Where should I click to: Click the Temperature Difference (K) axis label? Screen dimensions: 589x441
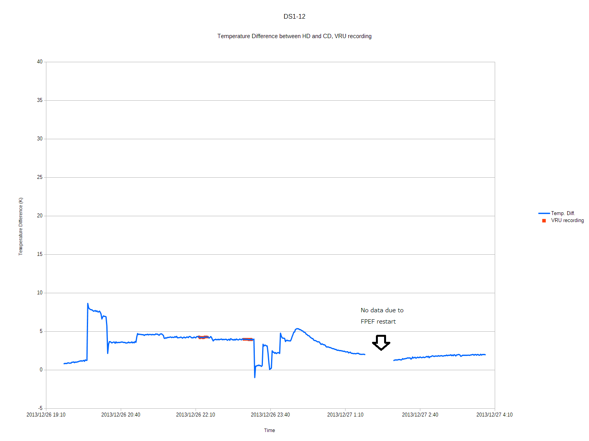pyautogui.click(x=21, y=226)
